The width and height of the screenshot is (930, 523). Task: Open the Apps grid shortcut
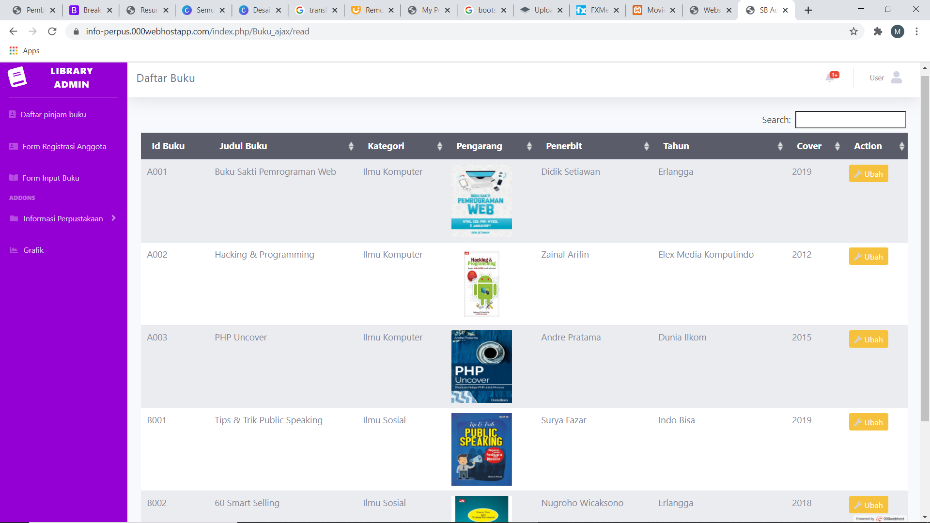click(x=14, y=51)
